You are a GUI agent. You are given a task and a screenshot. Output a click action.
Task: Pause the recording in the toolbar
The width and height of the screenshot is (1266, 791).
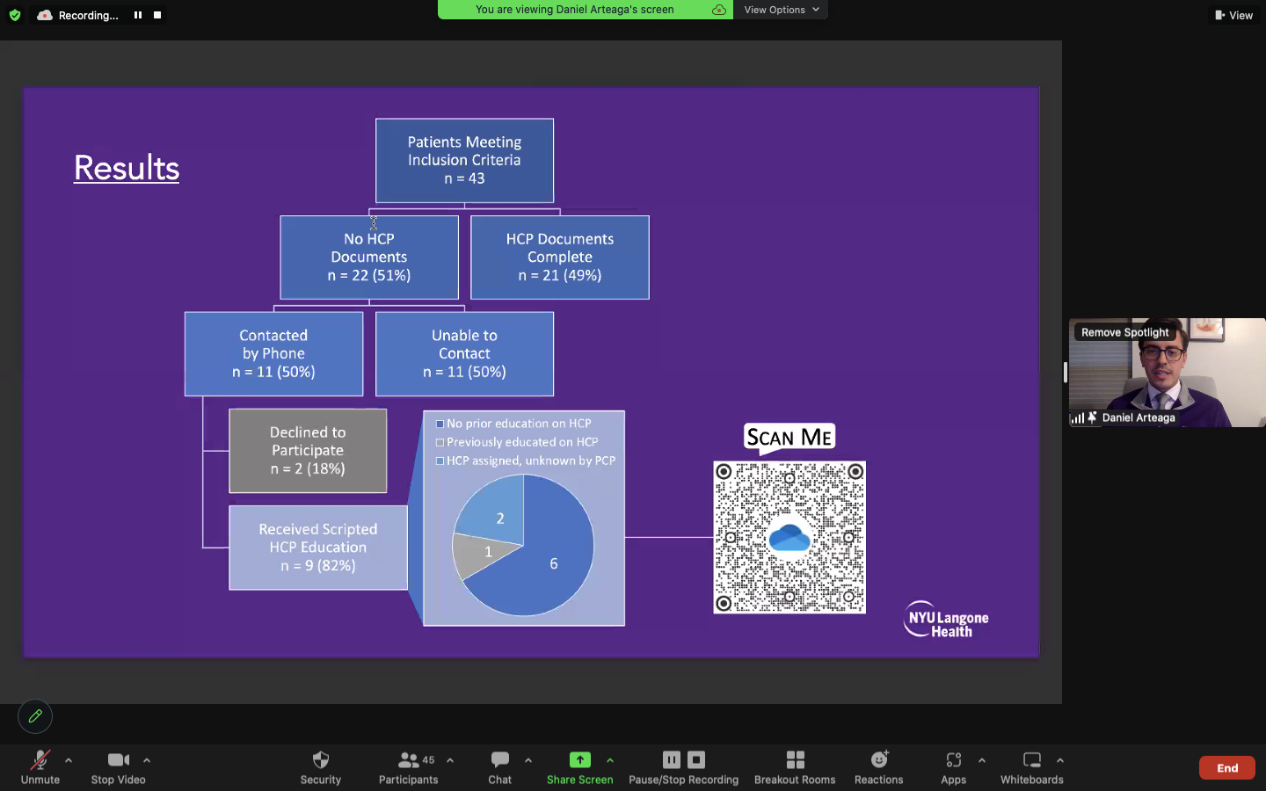pos(672,760)
